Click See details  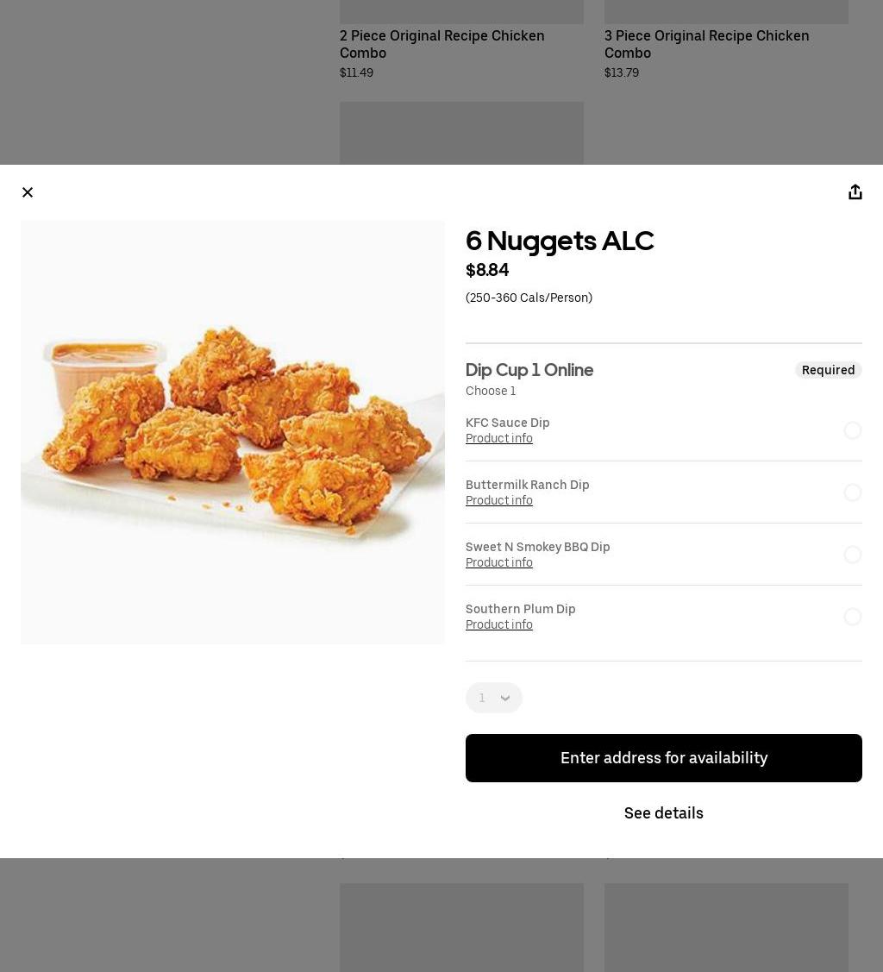664,812
